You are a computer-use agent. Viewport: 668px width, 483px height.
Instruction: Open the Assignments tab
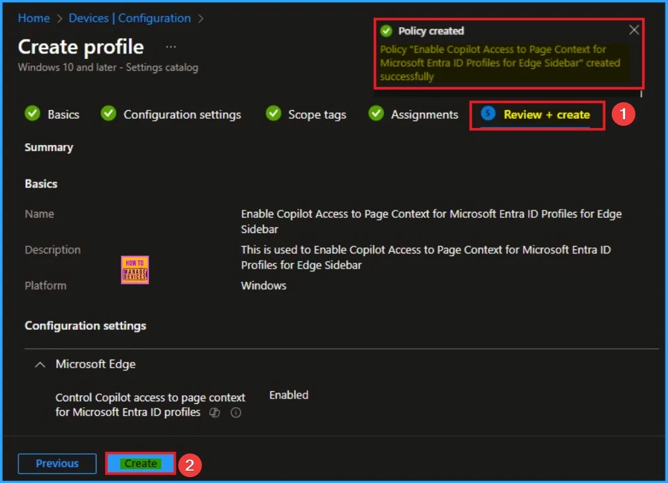pos(424,113)
